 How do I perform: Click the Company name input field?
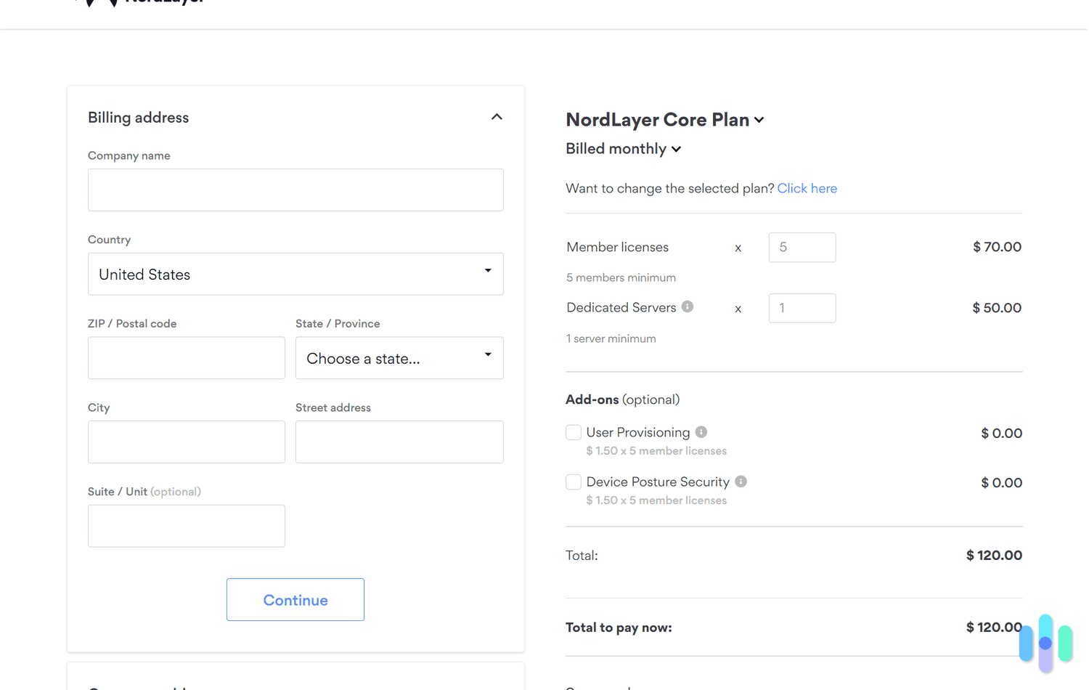295,190
